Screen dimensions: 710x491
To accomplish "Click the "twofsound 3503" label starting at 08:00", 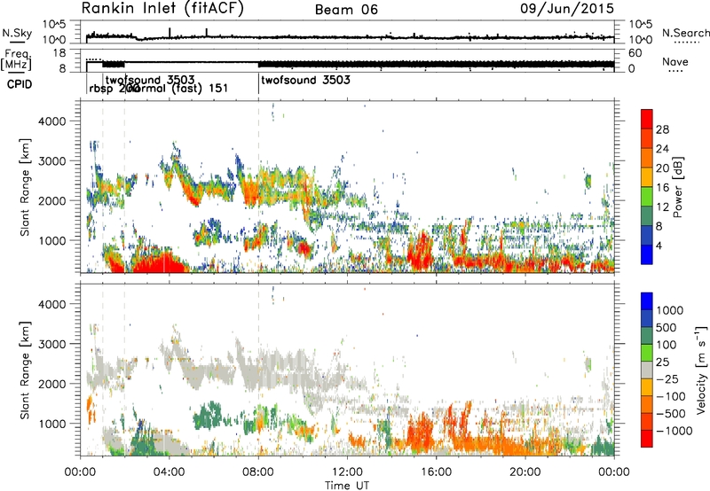I will pos(305,81).
